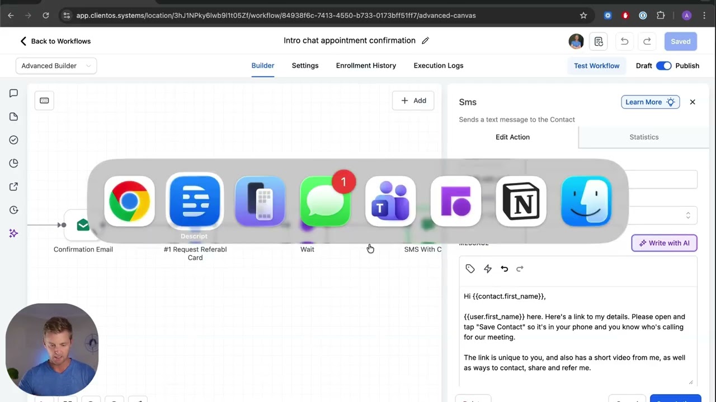Select the purple square-and-circle app icon
Viewport: 716px width, 402px height.
(x=456, y=201)
